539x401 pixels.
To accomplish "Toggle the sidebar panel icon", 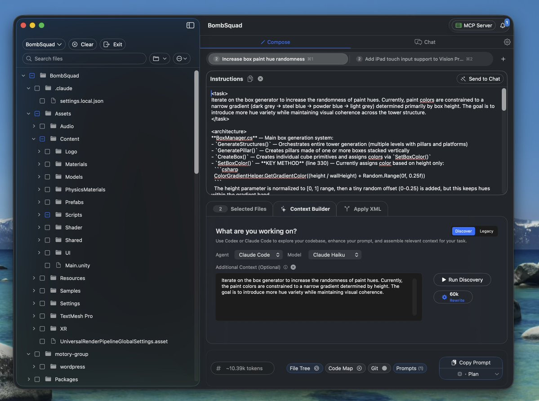I will [190, 26].
